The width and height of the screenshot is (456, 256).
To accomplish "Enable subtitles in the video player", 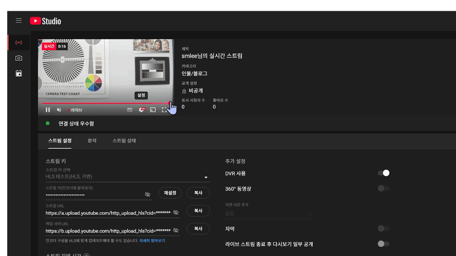I will tap(129, 110).
